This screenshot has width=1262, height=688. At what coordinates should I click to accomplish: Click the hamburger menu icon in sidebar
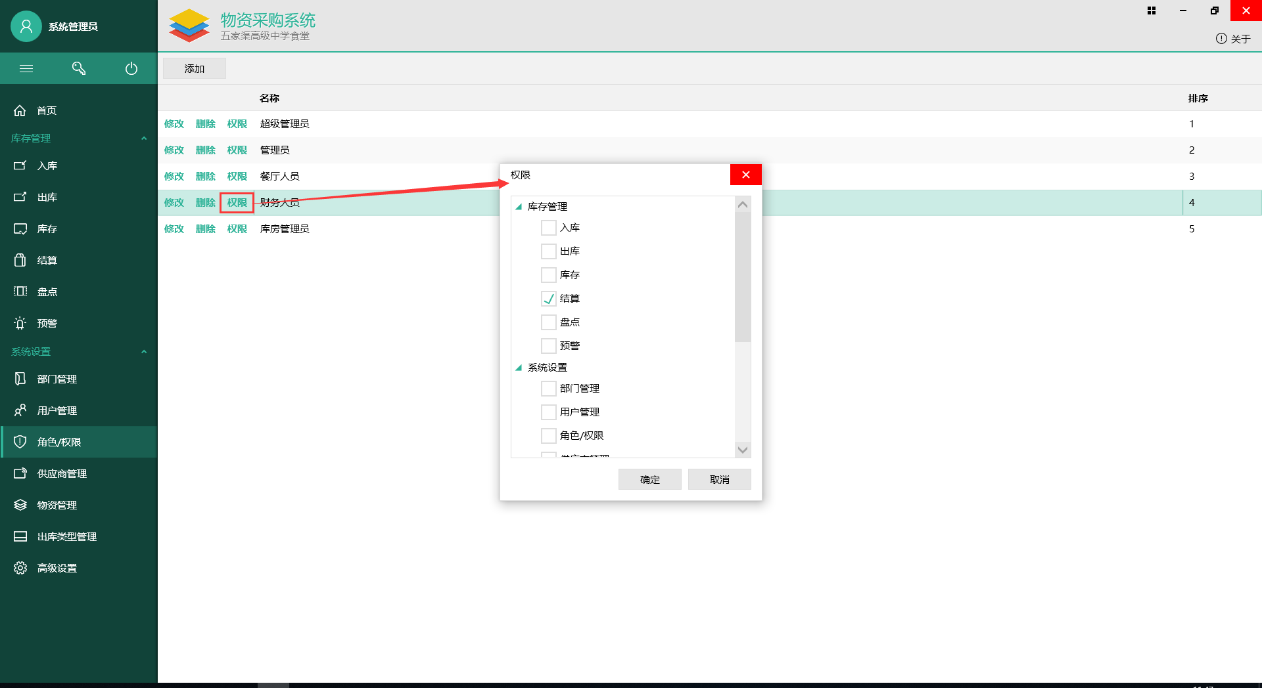(x=26, y=68)
